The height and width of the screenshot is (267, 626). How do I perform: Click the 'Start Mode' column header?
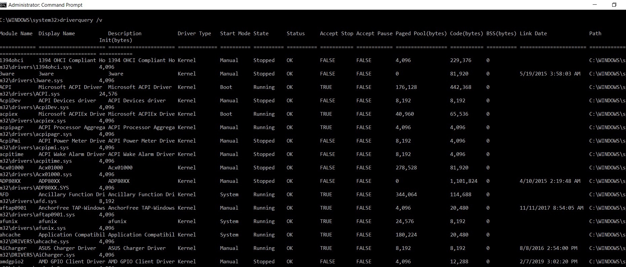pyautogui.click(x=235, y=34)
